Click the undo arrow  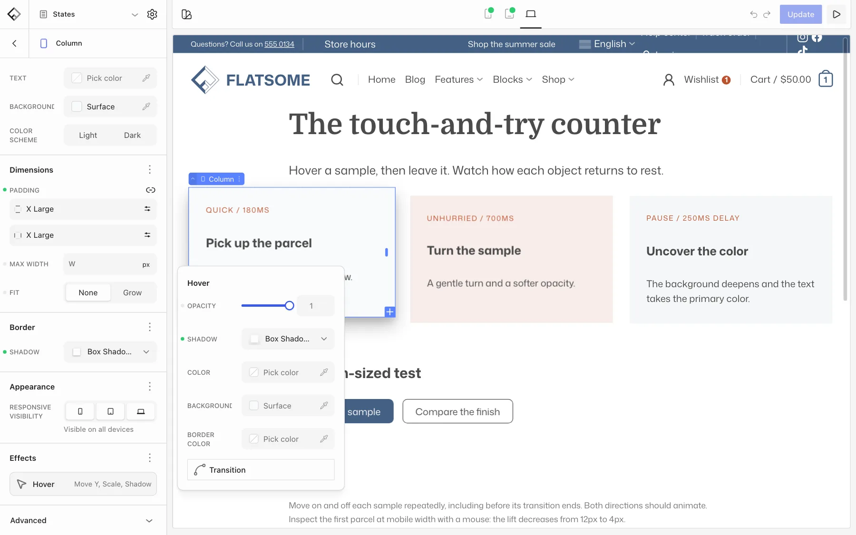pyautogui.click(x=754, y=14)
